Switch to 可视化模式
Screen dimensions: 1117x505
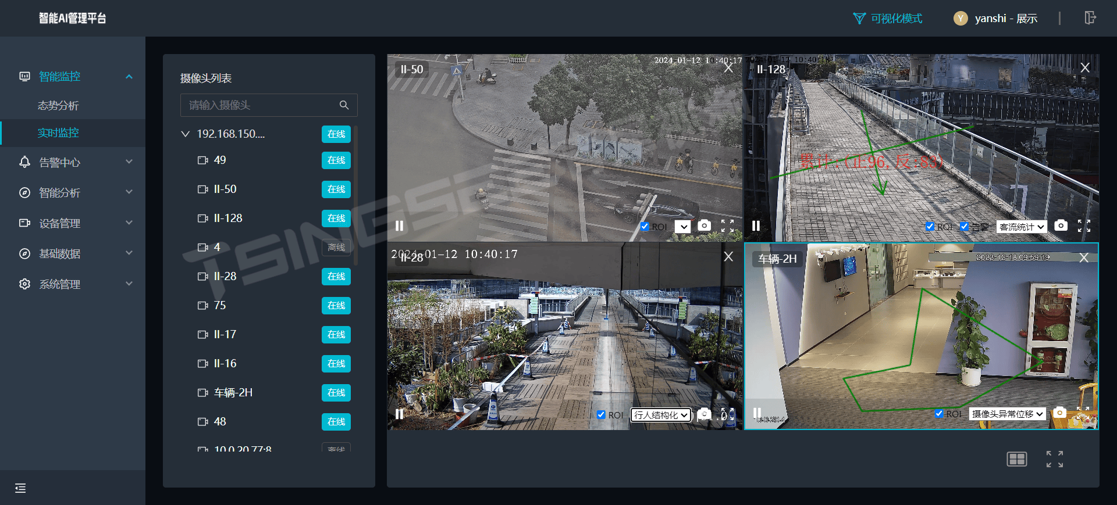(x=888, y=19)
